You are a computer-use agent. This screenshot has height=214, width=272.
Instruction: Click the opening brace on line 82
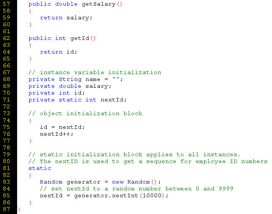[x=30, y=175]
